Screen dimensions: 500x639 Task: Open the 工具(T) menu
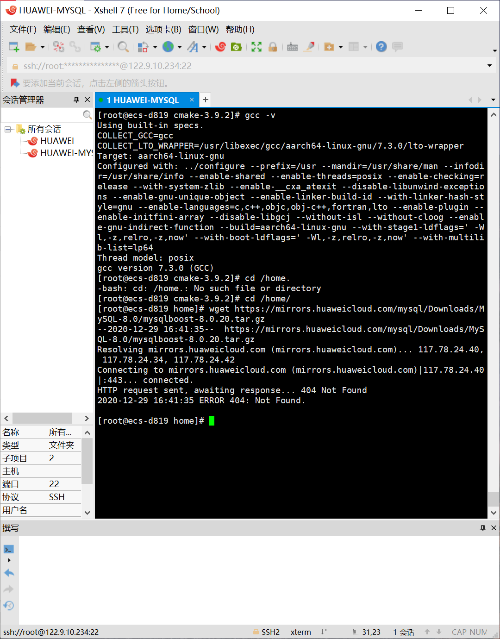pos(125,30)
